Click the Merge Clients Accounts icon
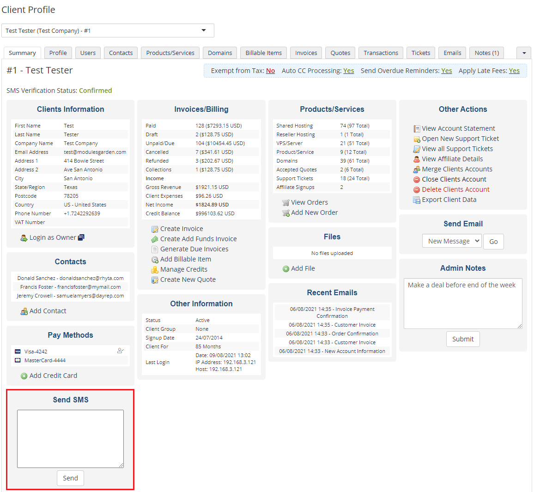This screenshot has height=492, width=534. tap(417, 170)
